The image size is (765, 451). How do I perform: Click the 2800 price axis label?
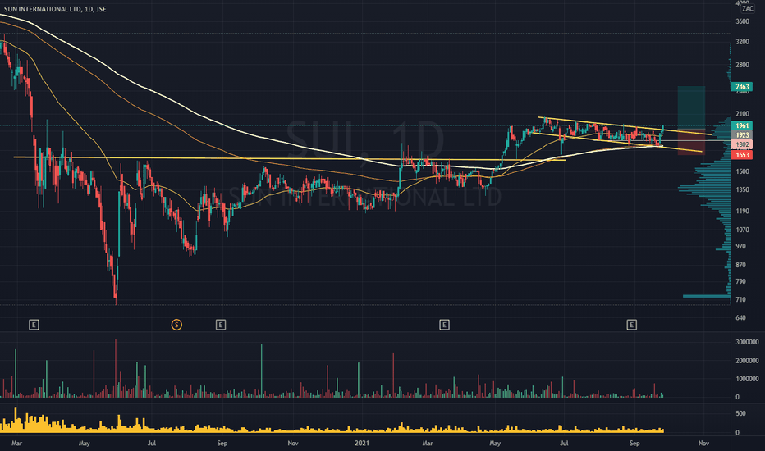pyautogui.click(x=742, y=65)
